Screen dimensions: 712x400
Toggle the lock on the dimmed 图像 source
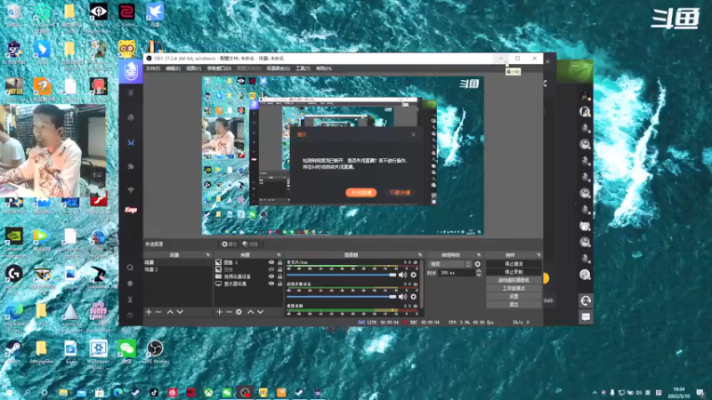coord(279,269)
